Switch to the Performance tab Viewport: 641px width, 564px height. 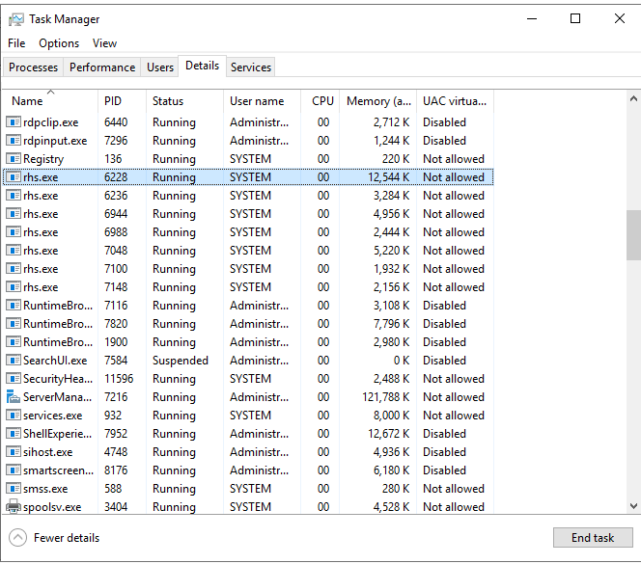(x=102, y=67)
